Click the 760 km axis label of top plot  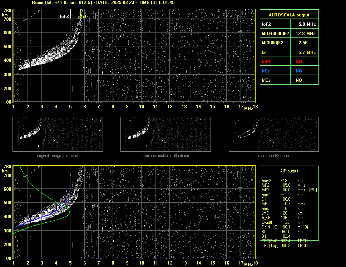[8, 11]
